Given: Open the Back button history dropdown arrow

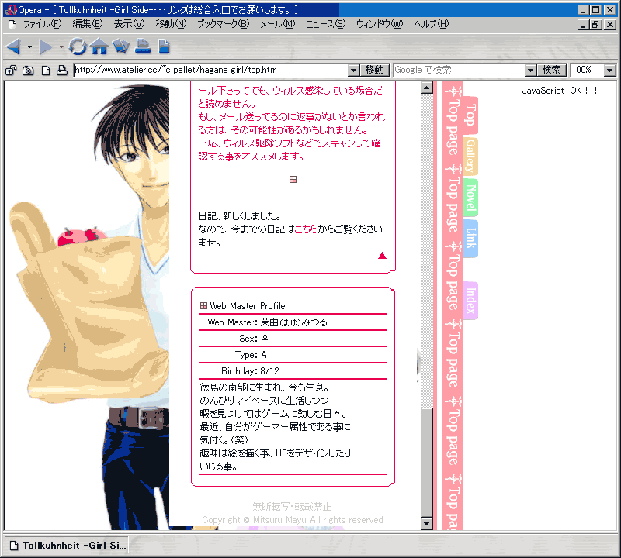Looking at the screenshot, I should click(x=29, y=47).
